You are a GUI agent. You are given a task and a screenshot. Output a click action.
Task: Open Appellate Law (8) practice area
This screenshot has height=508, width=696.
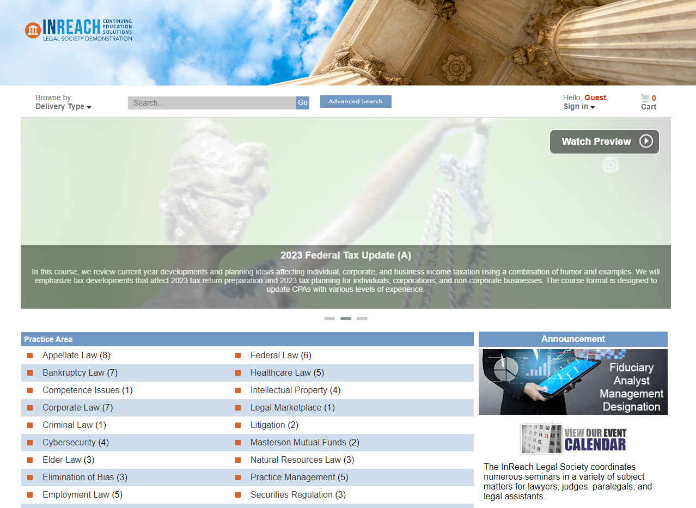click(x=76, y=356)
